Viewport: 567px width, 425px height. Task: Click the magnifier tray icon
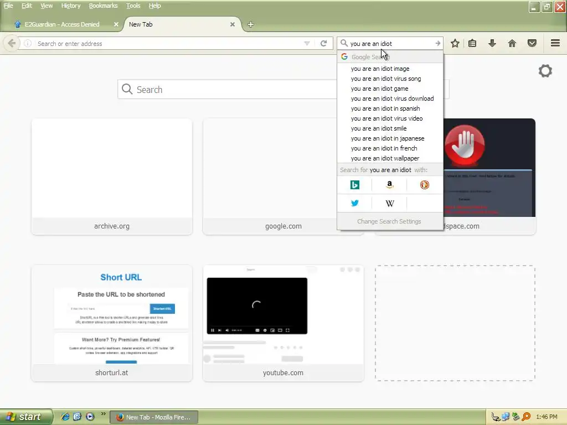(526, 417)
